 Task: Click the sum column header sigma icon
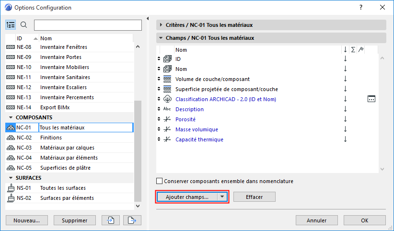click(353, 50)
